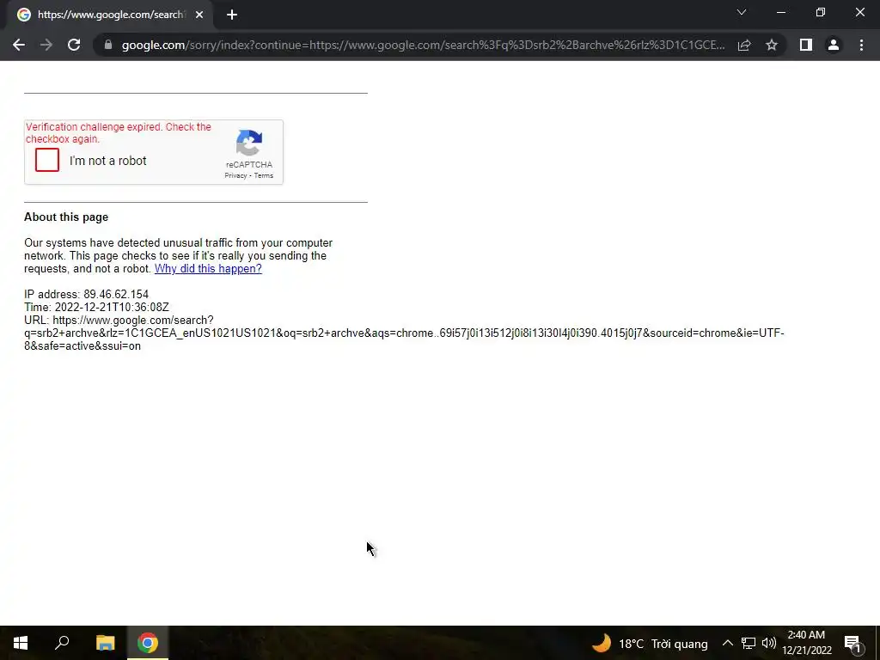Open File Explorer from taskbar
Screen dimensions: 880x660
pyautogui.click(x=105, y=643)
